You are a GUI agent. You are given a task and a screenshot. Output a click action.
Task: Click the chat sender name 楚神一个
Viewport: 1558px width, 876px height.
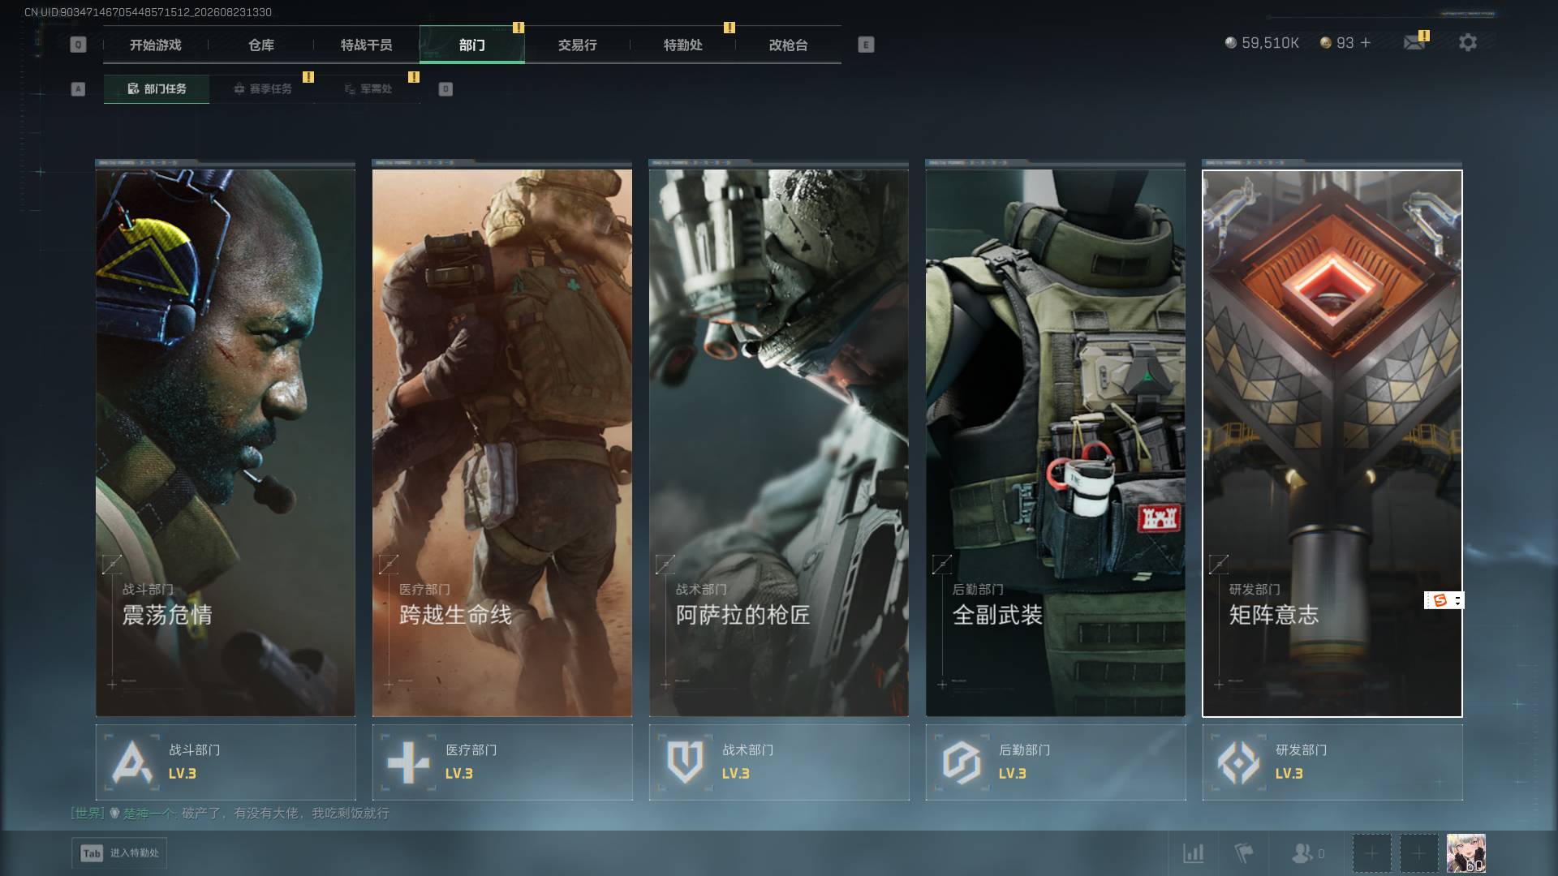tap(148, 813)
